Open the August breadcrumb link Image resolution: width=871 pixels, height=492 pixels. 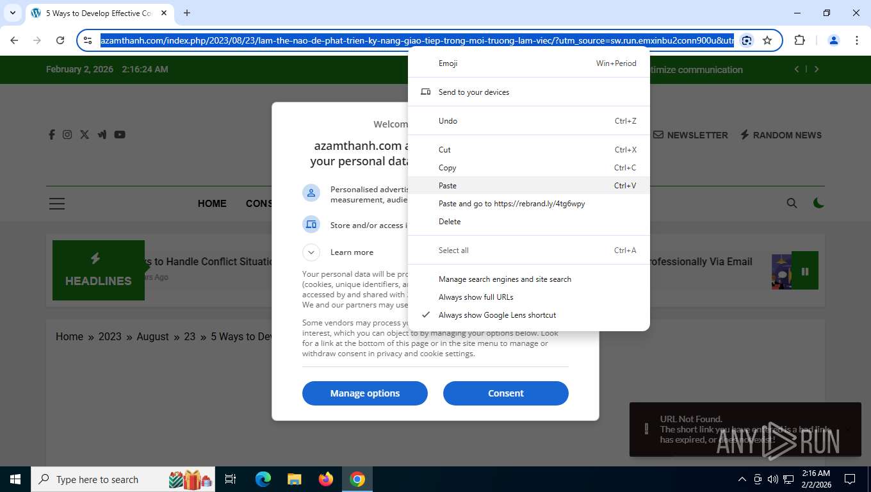(152, 337)
